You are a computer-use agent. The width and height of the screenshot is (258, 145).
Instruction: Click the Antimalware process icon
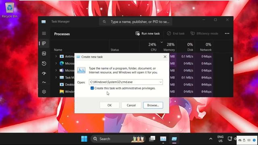pos(62,56)
